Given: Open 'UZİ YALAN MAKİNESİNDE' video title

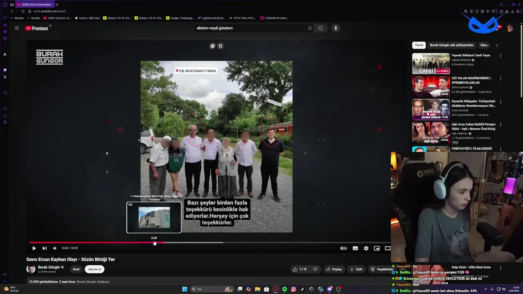Looking at the screenshot, I should [471, 80].
